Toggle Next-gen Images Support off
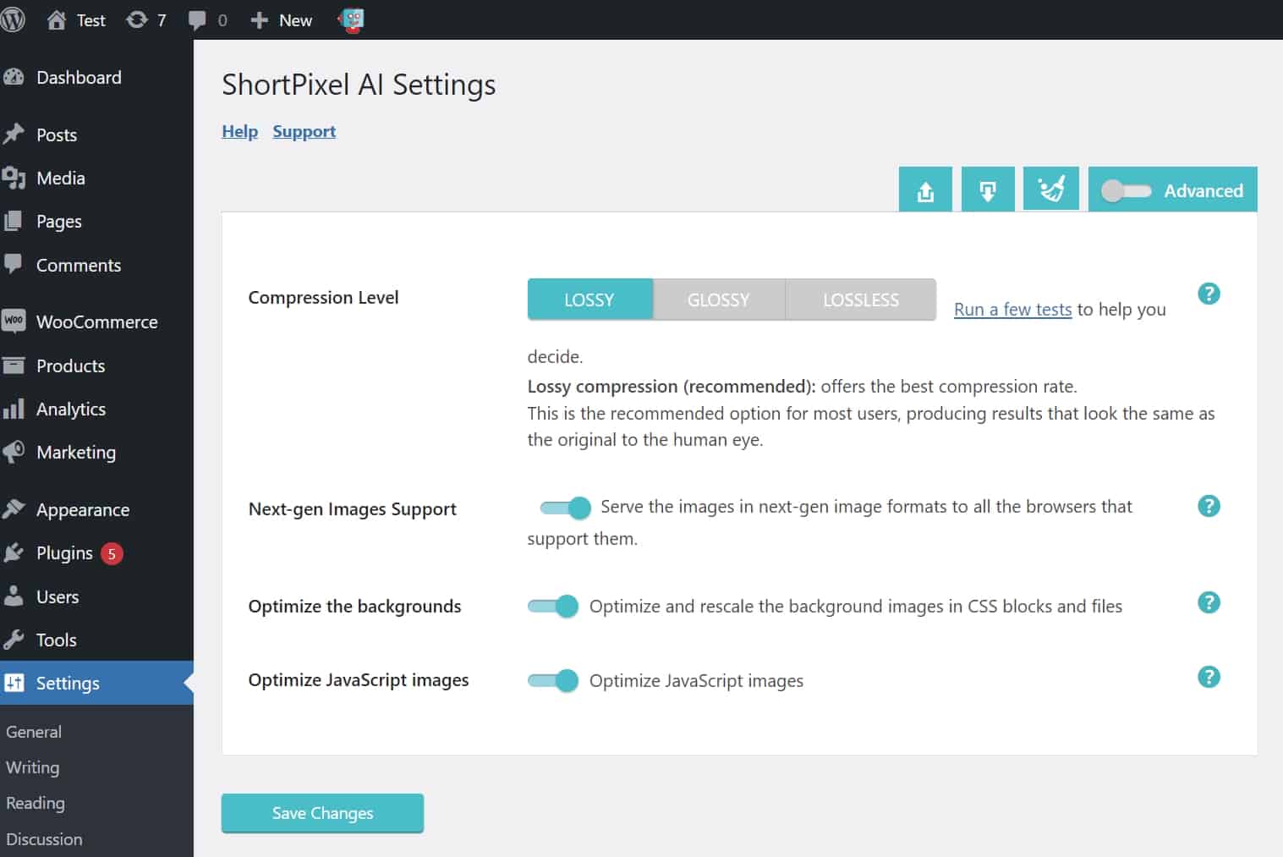 pos(566,508)
